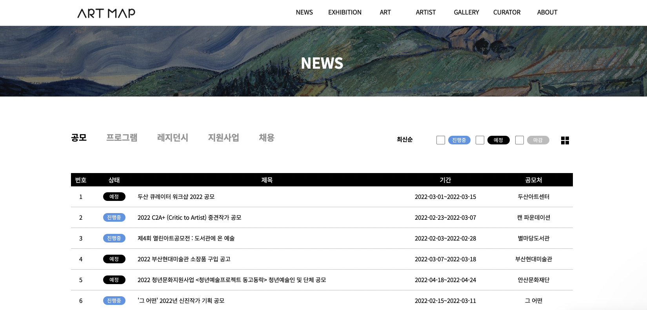Click the period 2022-03-07~2022-03-18
The width and height of the screenshot is (647, 310).
445,259
